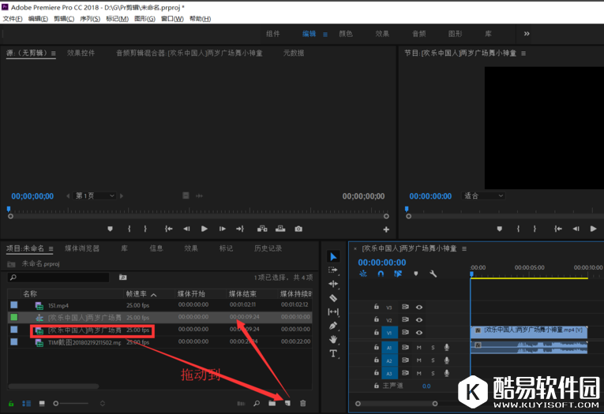Play the source monitor clip
The height and width of the screenshot is (414, 604).
(x=204, y=229)
